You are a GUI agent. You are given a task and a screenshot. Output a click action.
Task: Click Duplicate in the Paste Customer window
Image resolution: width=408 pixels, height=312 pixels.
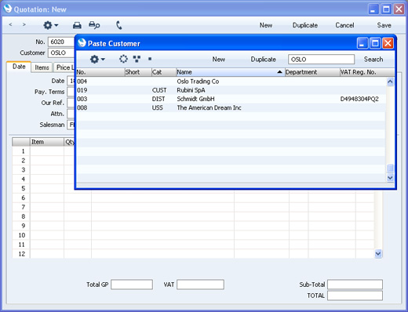pyautogui.click(x=264, y=60)
